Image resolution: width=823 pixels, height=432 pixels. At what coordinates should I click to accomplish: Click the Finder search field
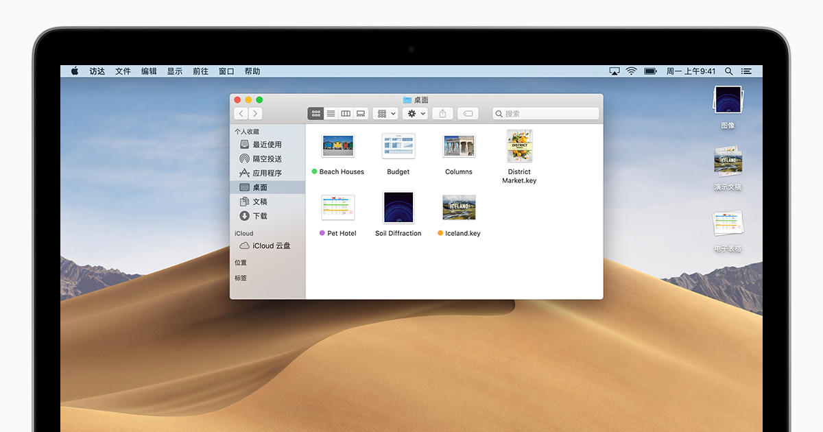546,114
